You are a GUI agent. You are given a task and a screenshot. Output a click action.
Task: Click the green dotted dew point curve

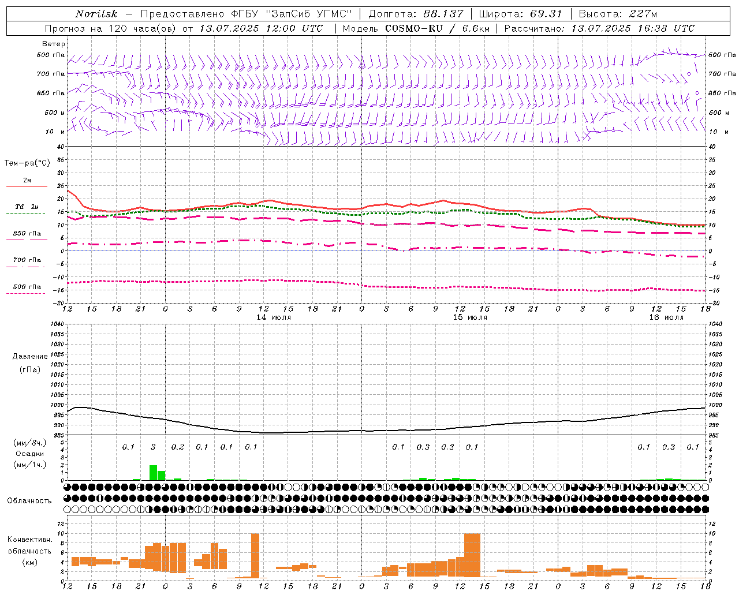tap(387, 213)
